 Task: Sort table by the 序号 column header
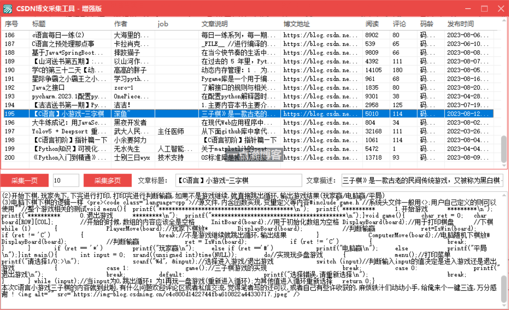11,24
